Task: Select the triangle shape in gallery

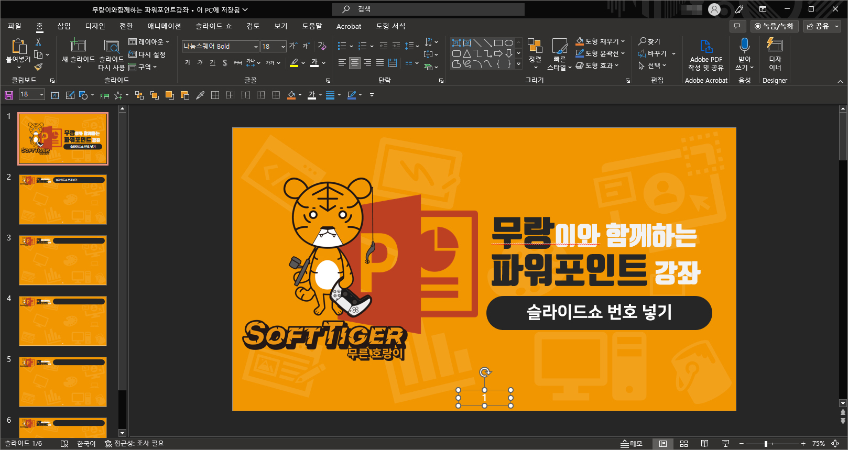Action: coord(467,53)
